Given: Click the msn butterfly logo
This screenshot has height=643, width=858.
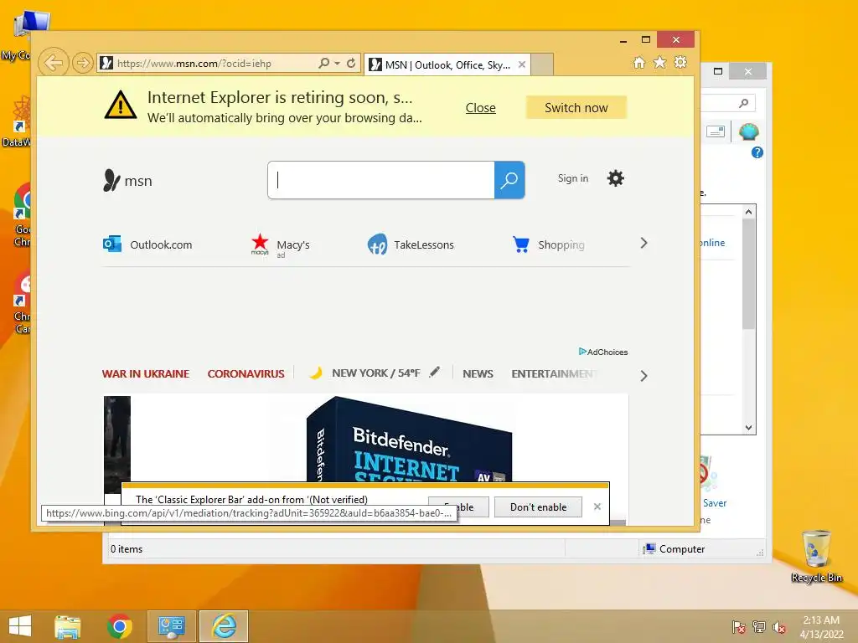Looking at the screenshot, I should [x=127, y=181].
